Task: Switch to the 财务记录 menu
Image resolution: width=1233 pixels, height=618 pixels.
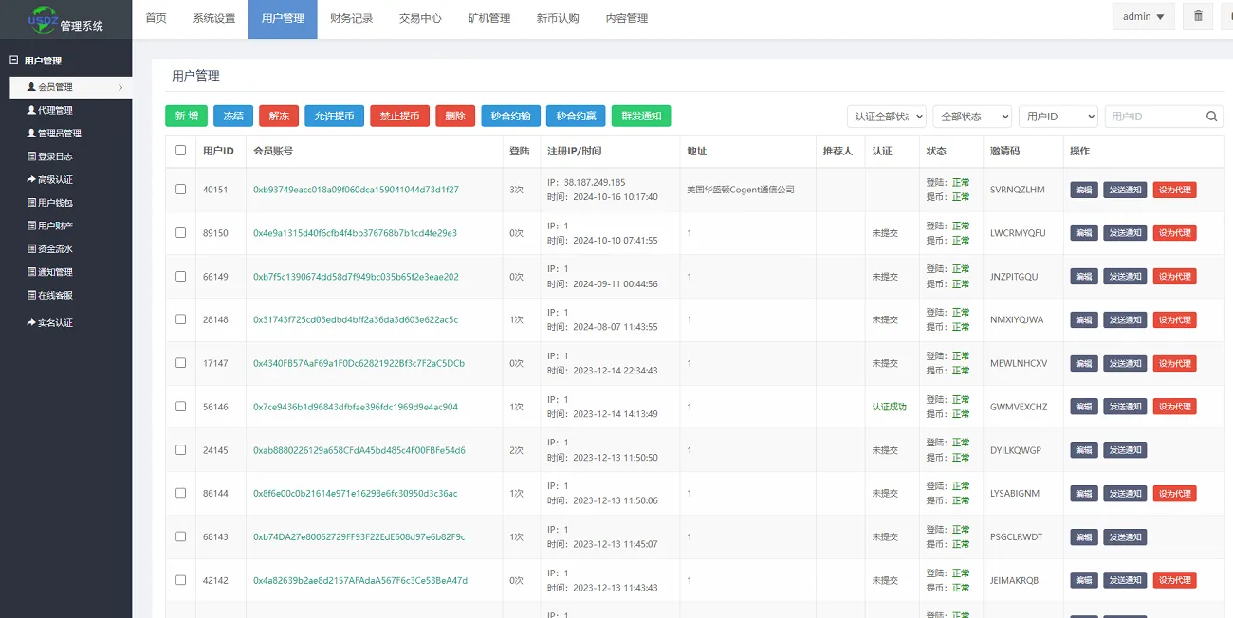Action: 351,17
